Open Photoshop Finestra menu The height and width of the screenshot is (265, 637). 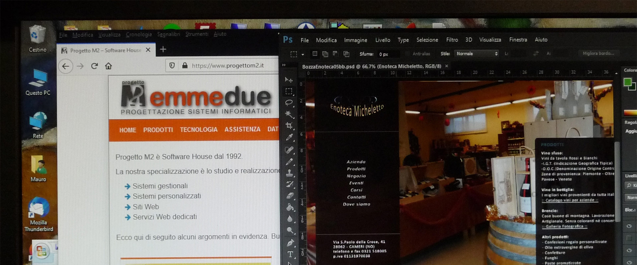pyautogui.click(x=518, y=39)
